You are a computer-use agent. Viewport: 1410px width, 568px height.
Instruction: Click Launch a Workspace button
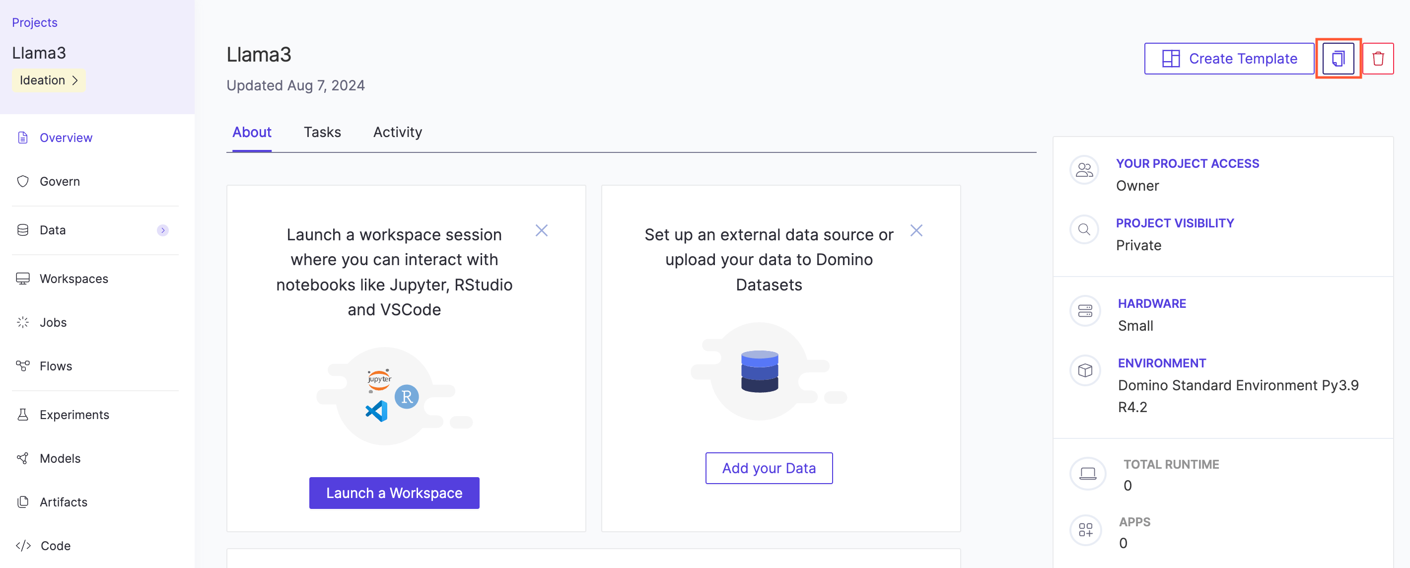coord(394,493)
